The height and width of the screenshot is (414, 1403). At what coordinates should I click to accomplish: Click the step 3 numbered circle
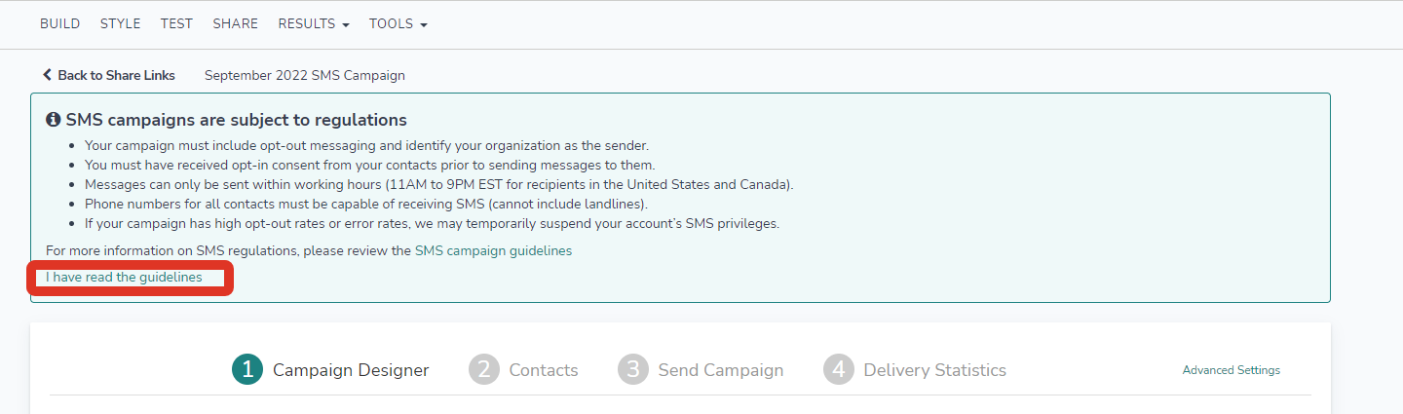(x=633, y=370)
